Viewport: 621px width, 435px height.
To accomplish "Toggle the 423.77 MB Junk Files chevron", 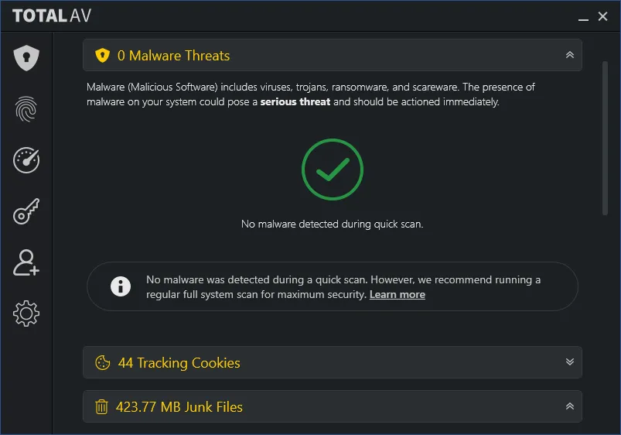I will coord(569,406).
